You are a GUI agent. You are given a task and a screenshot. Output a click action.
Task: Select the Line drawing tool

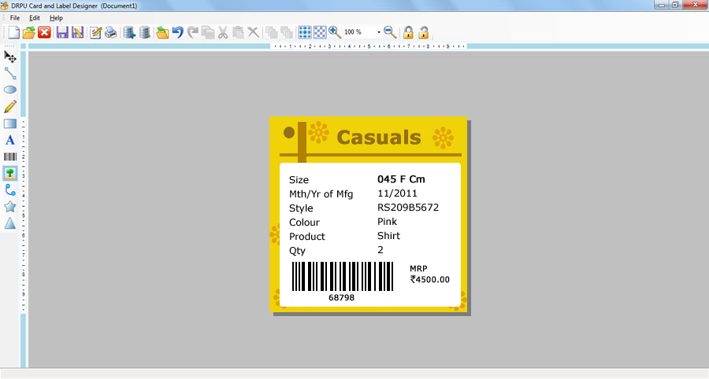click(x=10, y=73)
